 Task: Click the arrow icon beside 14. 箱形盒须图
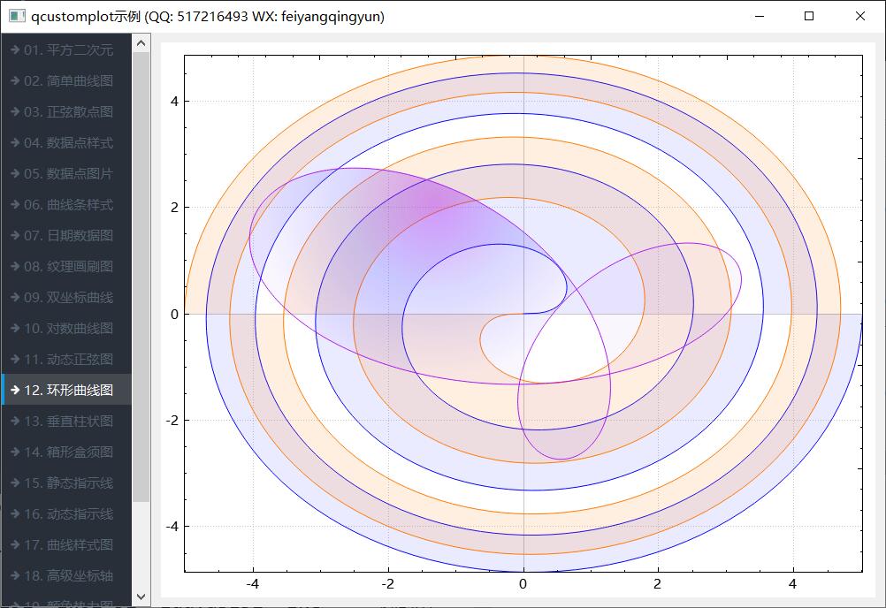(x=15, y=452)
